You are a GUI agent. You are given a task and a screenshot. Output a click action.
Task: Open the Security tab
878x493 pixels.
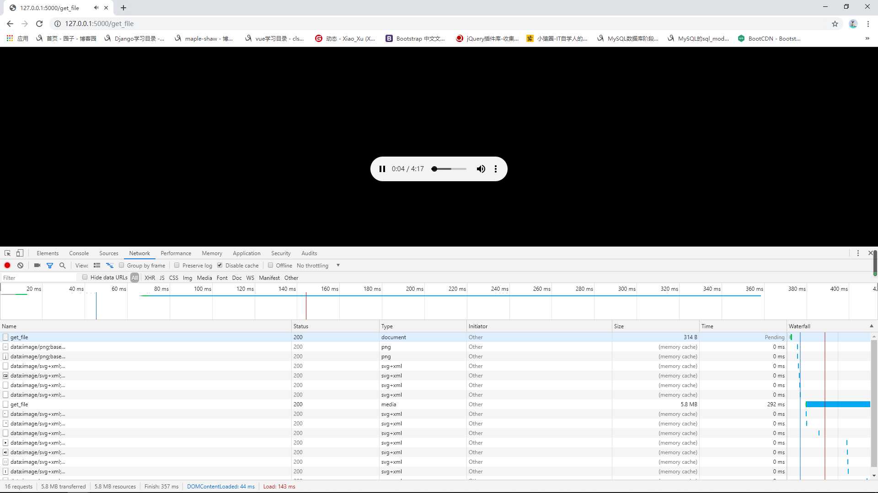click(x=281, y=253)
